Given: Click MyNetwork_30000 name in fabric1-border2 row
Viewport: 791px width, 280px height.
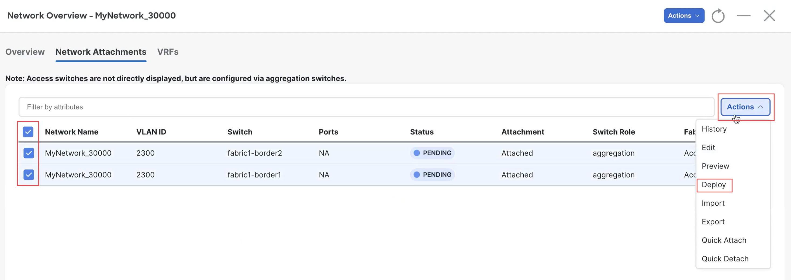Looking at the screenshot, I should [x=78, y=153].
